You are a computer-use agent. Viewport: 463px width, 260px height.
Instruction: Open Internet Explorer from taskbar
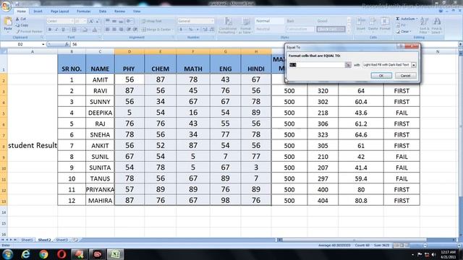click(26, 254)
